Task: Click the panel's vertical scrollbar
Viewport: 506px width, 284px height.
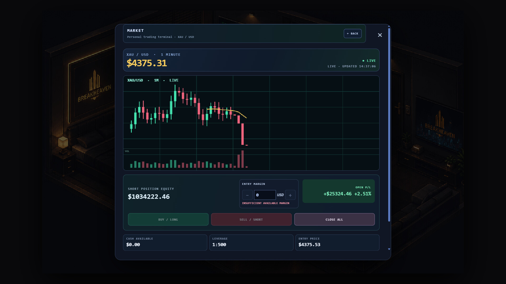Action: (x=389, y=125)
